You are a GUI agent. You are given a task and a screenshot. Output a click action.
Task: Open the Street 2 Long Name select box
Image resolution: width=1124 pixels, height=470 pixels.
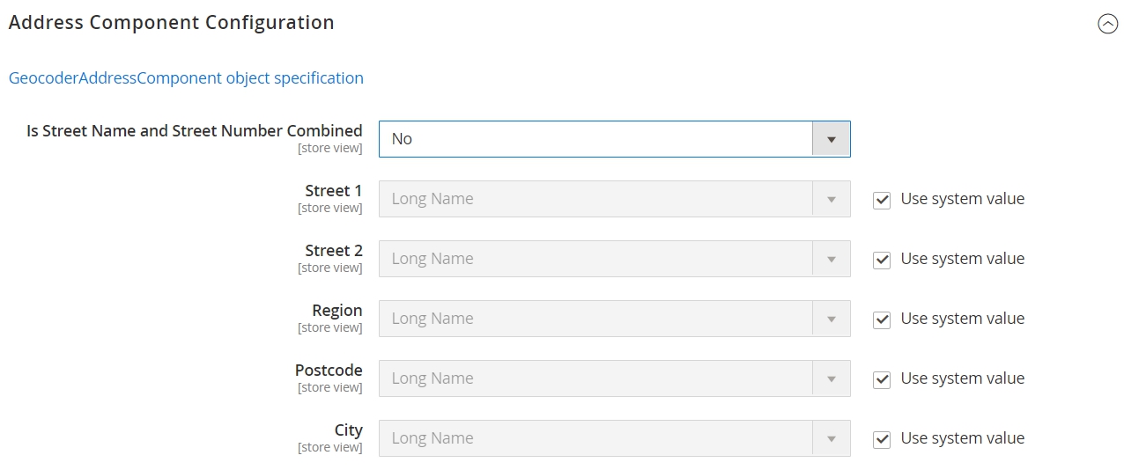click(x=615, y=259)
